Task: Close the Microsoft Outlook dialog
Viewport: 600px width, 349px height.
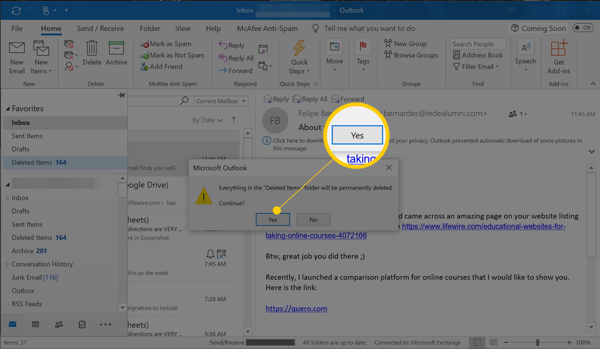Action: coord(389,168)
